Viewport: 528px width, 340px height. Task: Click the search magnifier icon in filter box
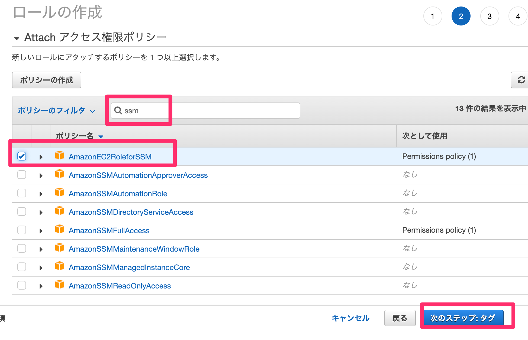118,110
